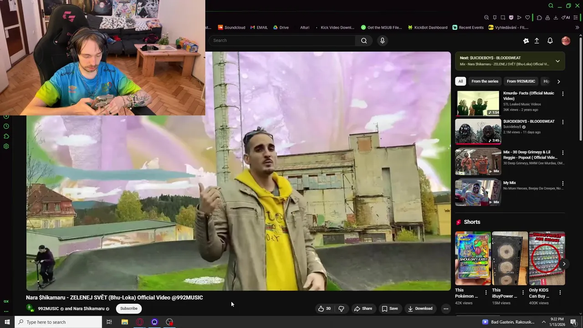Select 'From 992MUSIC' filter chip
The height and width of the screenshot is (328, 583).
click(521, 81)
